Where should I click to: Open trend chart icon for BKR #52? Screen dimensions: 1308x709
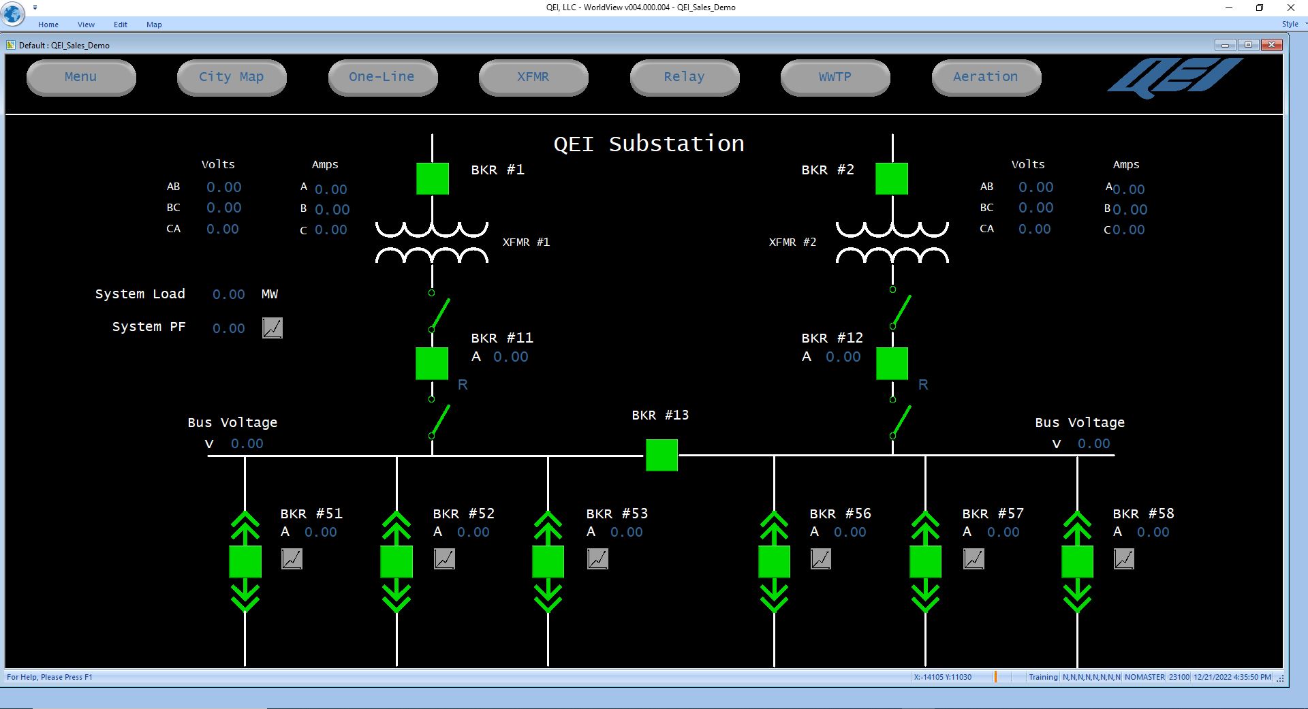click(x=444, y=559)
